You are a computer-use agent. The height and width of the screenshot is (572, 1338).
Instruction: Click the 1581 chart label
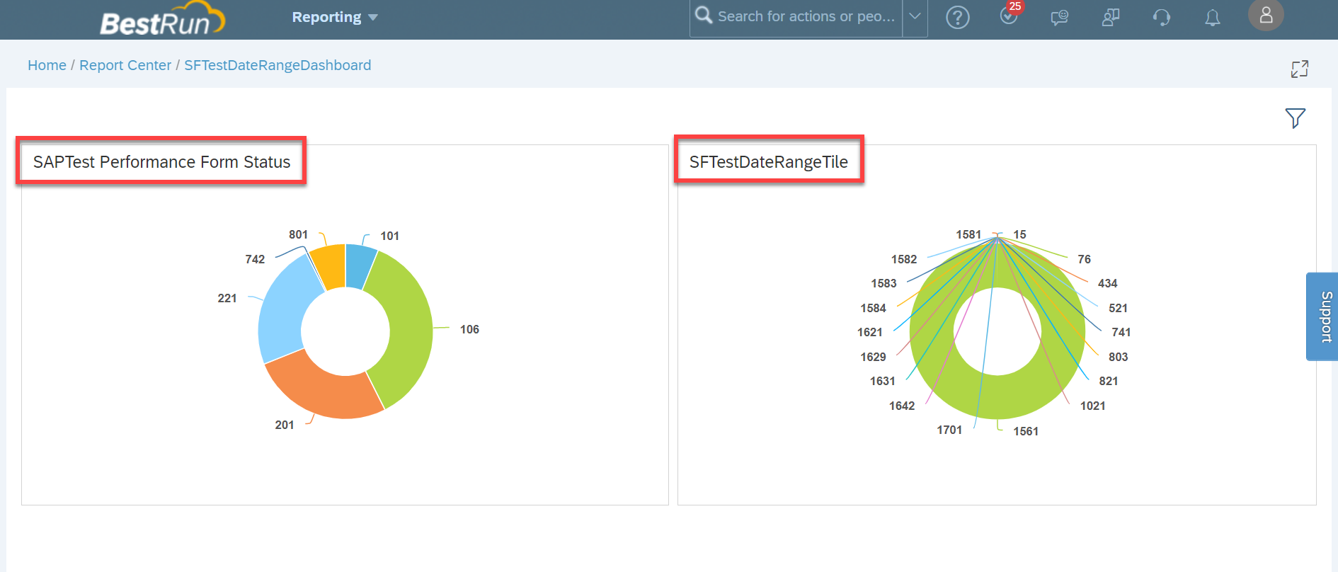click(968, 234)
